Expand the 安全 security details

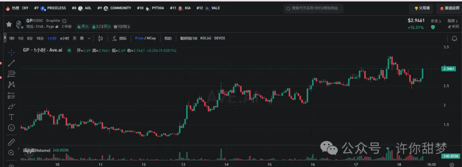point(436,21)
